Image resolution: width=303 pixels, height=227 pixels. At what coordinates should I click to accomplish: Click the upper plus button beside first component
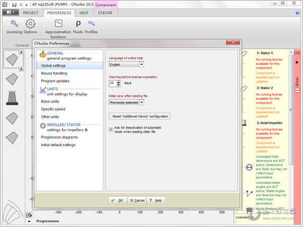(21, 52)
